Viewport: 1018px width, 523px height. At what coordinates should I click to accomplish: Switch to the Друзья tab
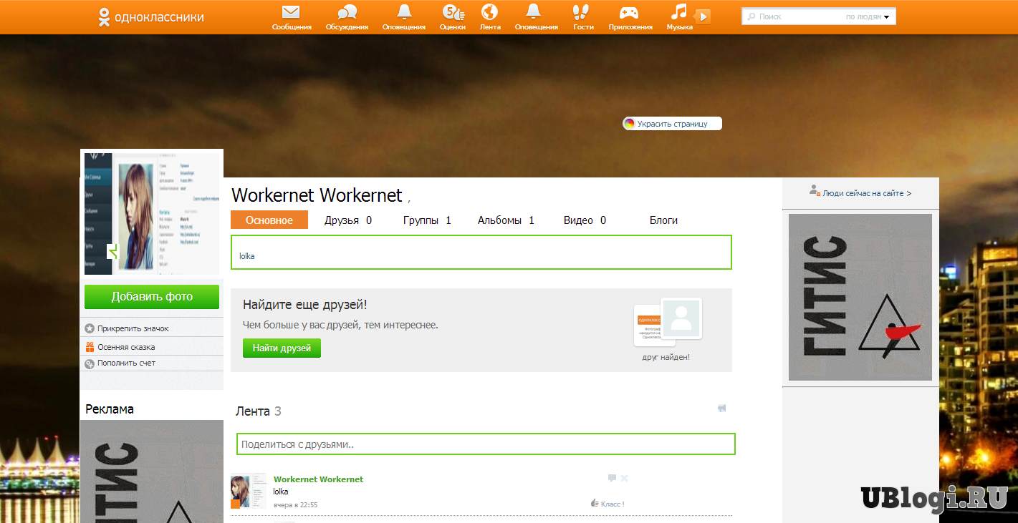[x=347, y=220]
